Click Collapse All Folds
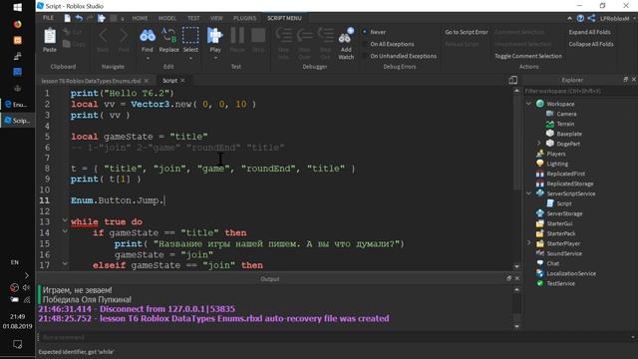This screenshot has width=638, height=359. (x=591, y=44)
